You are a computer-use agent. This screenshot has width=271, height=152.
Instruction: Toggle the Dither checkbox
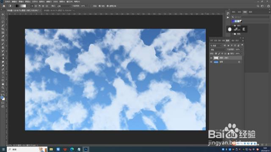coord(100,6)
